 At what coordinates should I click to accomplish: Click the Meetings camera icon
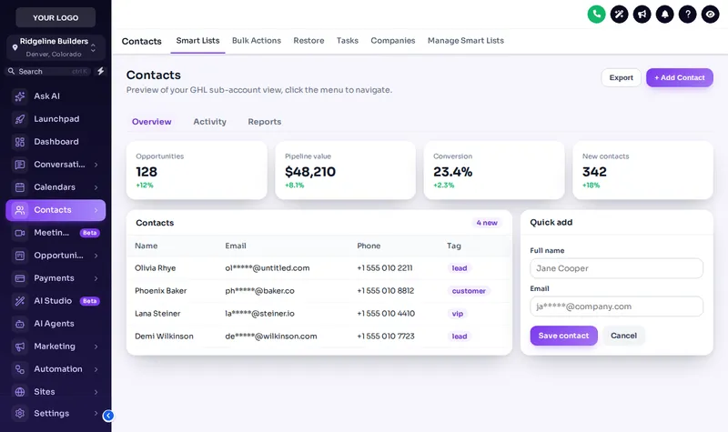coord(20,233)
